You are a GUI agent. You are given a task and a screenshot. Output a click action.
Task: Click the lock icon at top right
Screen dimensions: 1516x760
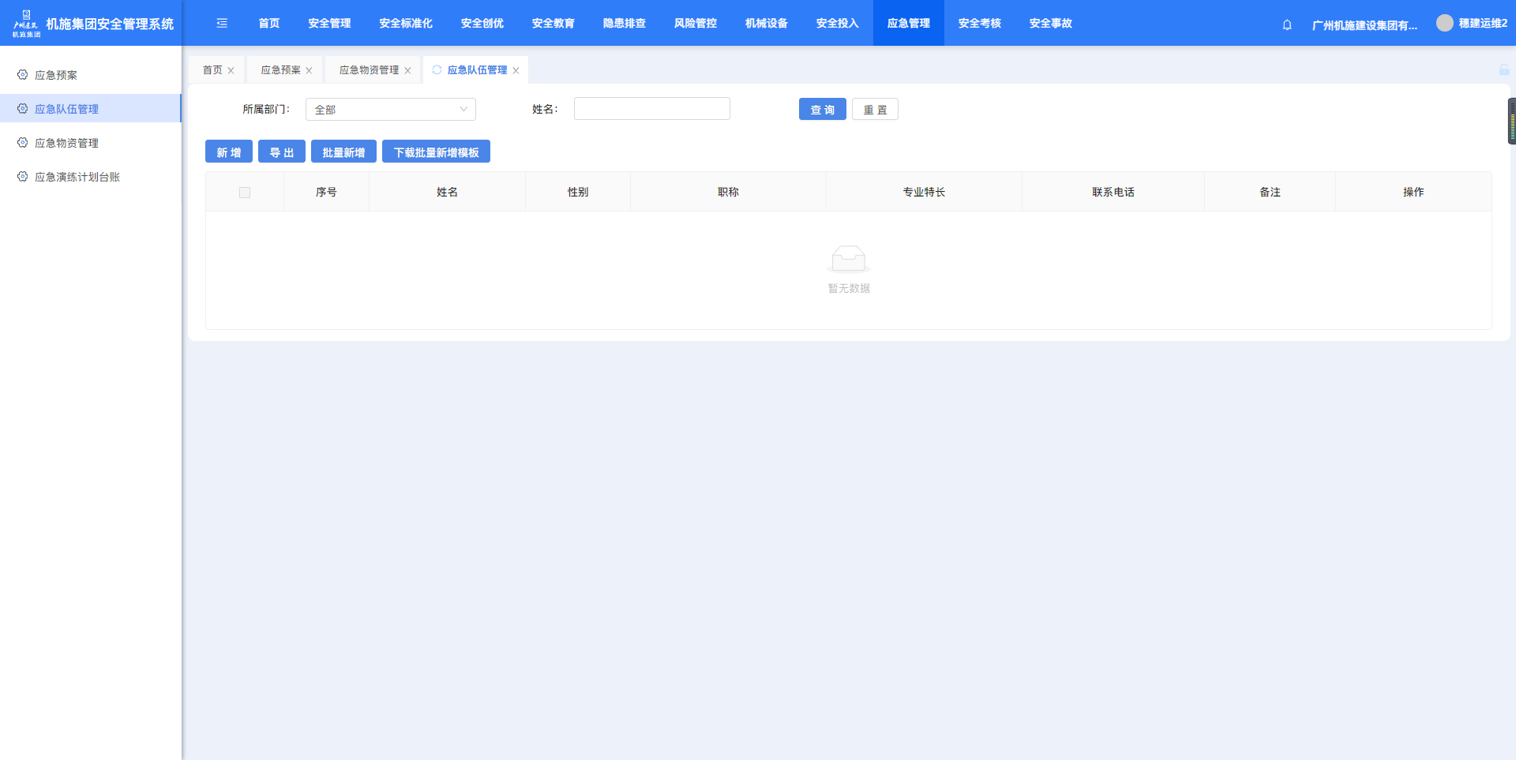[x=1503, y=70]
